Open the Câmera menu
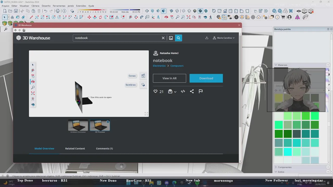The height and width of the screenshot is (187, 333). coord(35,6)
